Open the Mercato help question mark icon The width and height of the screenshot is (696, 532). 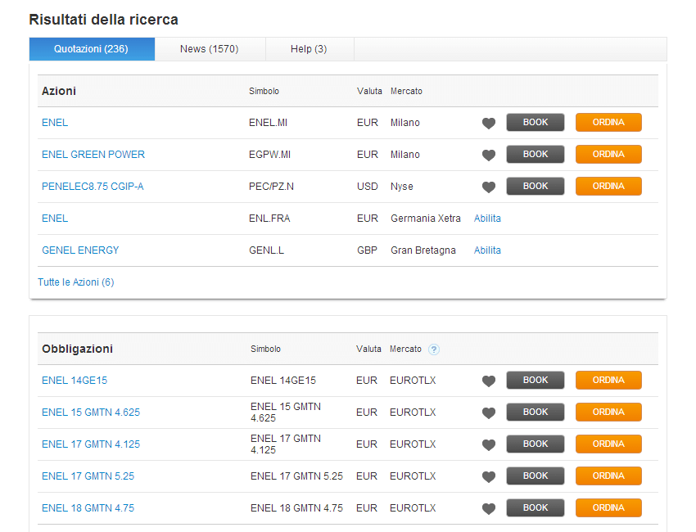[434, 349]
